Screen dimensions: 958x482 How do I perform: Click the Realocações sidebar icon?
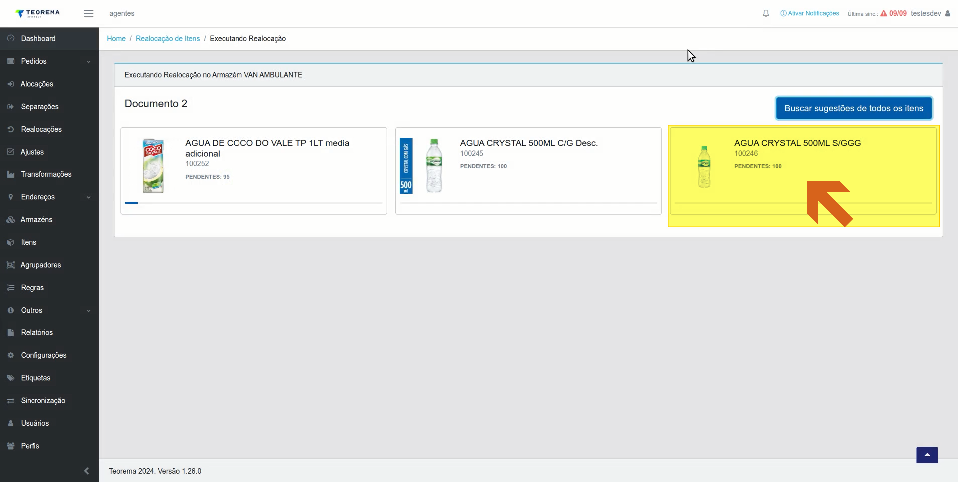(11, 129)
